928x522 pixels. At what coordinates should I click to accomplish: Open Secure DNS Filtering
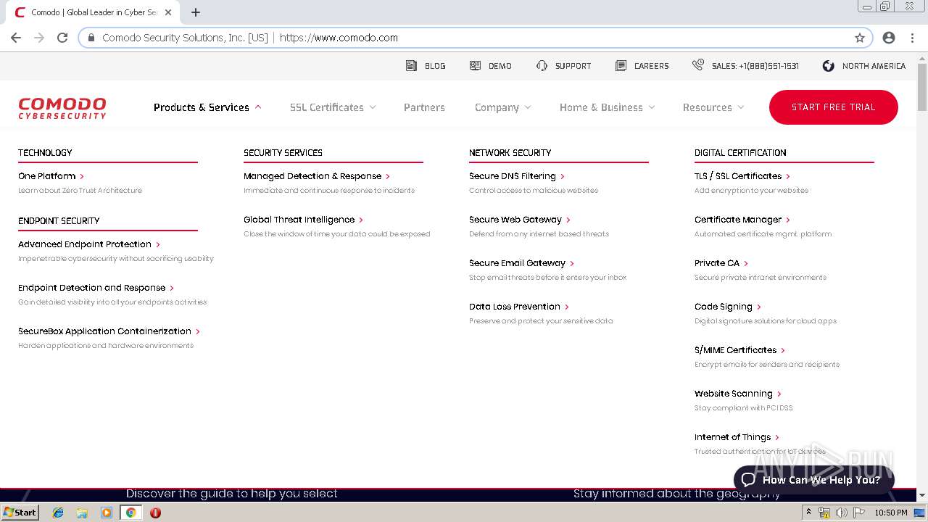pos(516,176)
